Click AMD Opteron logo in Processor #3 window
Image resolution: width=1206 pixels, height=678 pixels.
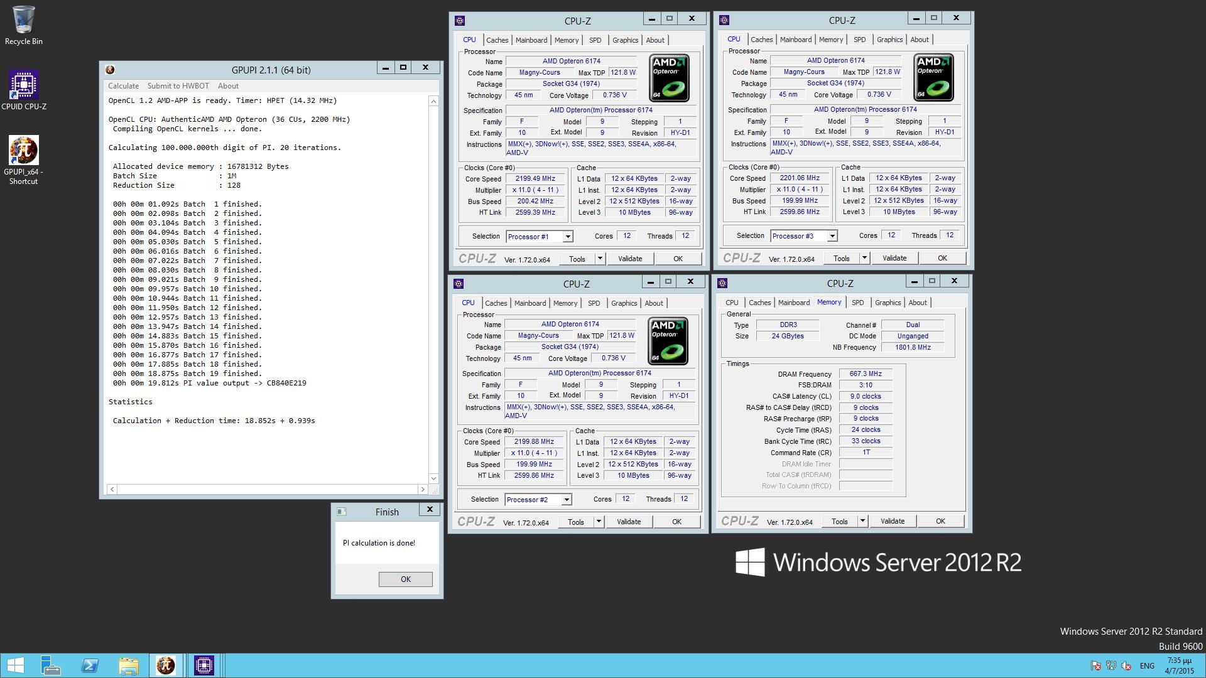click(934, 77)
